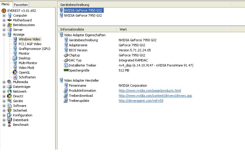Screen dimensions: 245x152
Task: Click the Motherboard chip icon
Action: pos(9,20)
